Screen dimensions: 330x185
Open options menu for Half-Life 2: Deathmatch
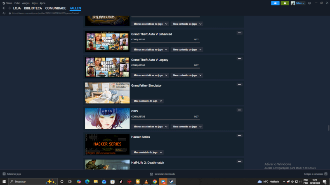240,161
